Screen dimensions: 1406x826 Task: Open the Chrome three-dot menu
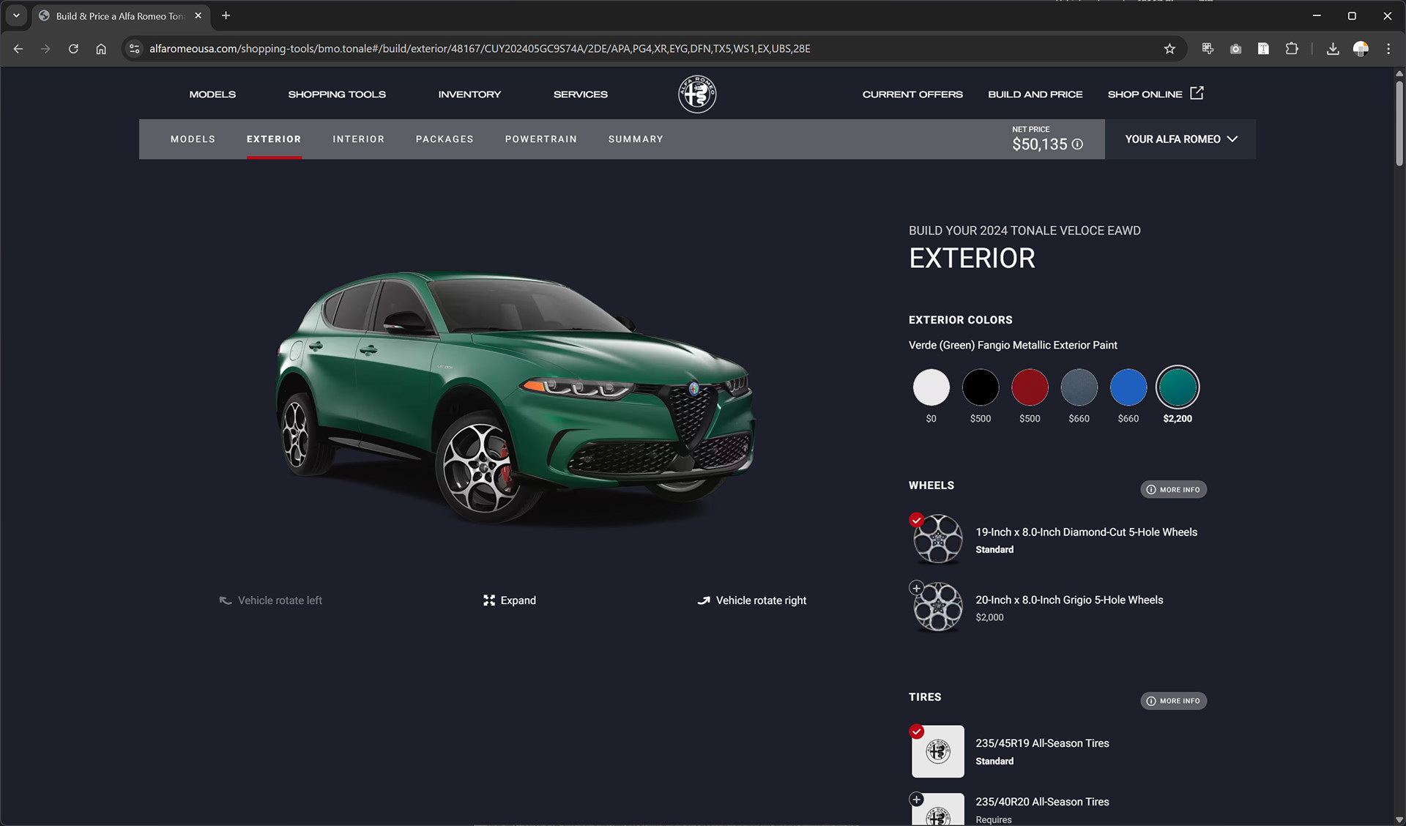1388,48
